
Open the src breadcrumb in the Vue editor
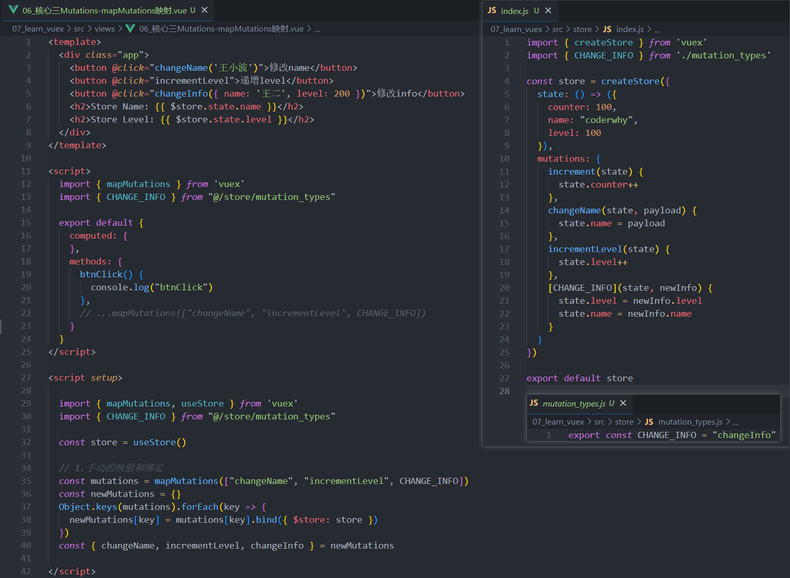(79, 29)
